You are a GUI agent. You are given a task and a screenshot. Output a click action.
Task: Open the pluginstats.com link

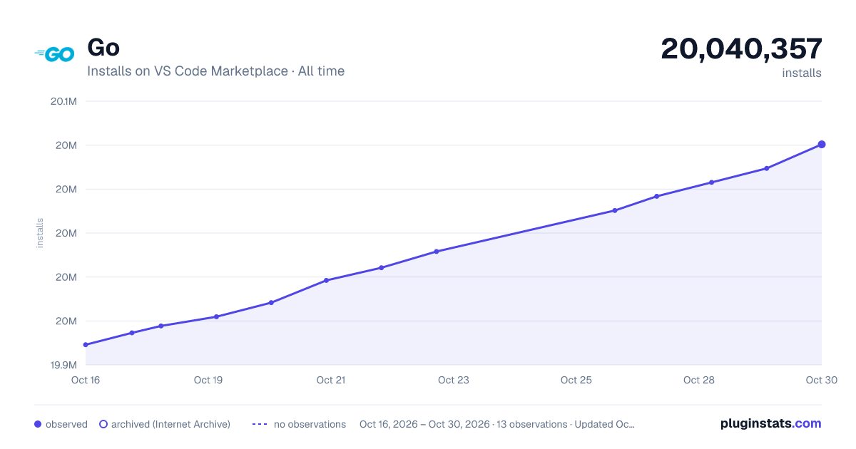coord(770,423)
